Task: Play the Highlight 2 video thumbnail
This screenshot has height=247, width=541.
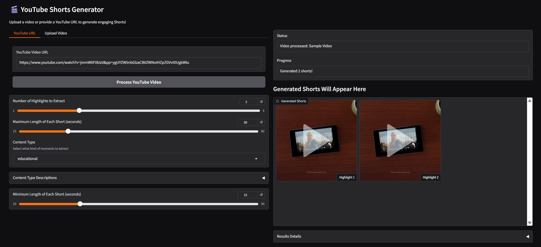Action: (400, 140)
